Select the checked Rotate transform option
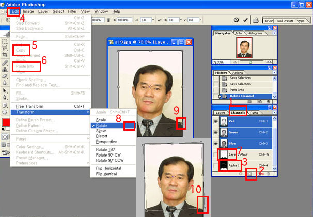This screenshot has width=313, height=217. [x=113, y=126]
